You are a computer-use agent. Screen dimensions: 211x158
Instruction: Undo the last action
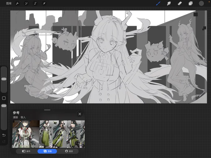(4, 135)
